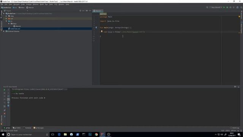The width and height of the screenshot is (243, 137).
Task: Click the Collapse All icon in Project panel
Action: point(83,11)
